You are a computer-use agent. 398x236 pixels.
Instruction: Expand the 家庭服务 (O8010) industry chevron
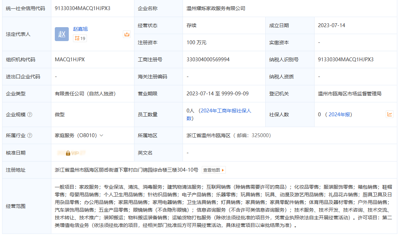click(x=101, y=136)
